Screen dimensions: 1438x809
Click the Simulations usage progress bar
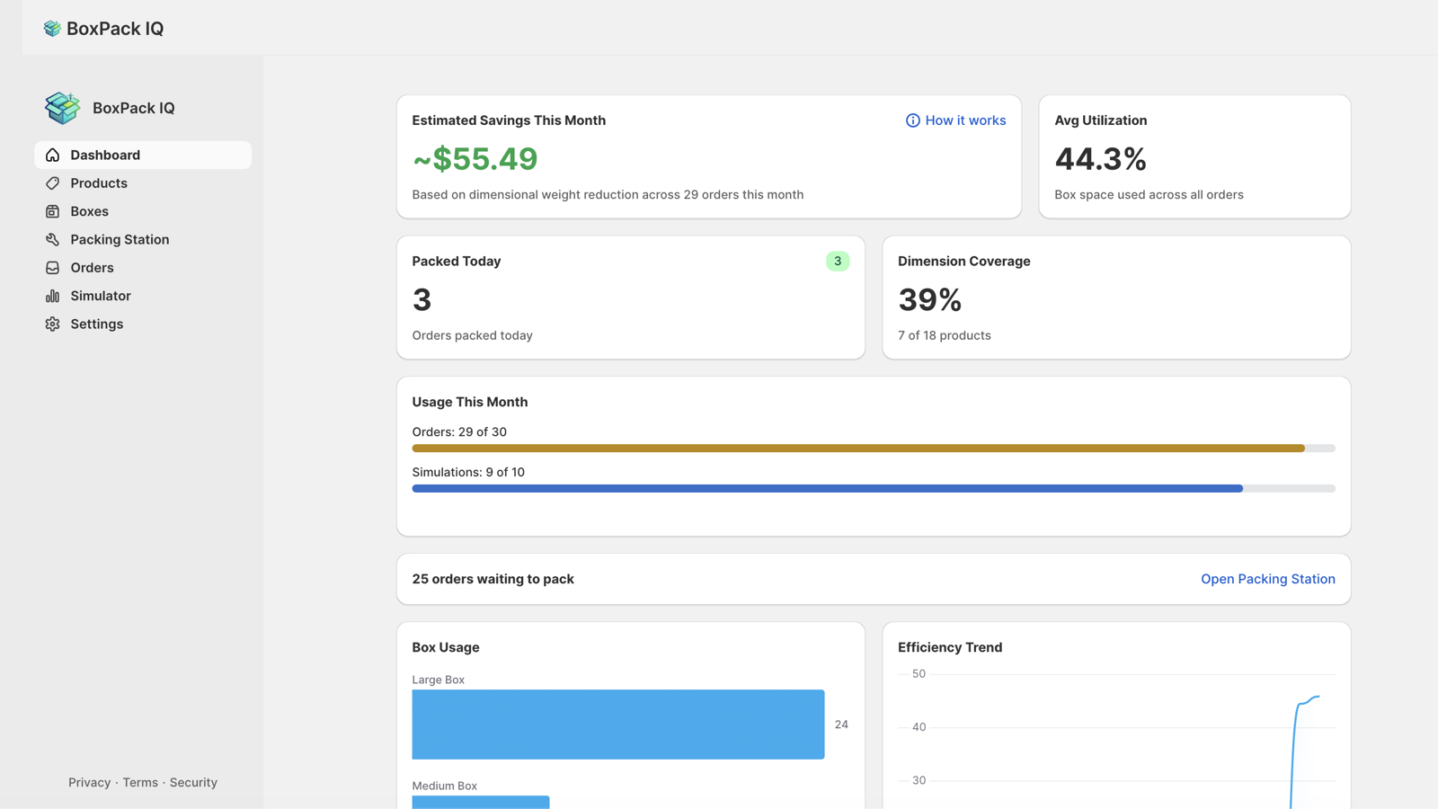(x=874, y=488)
